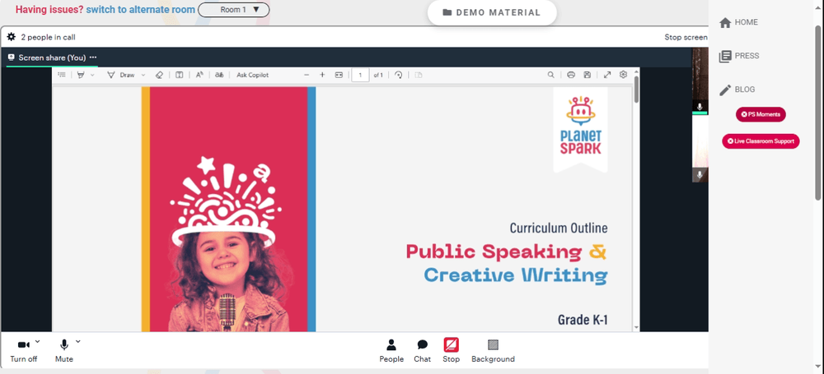
Task: Open the Chat panel
Action: pos(422,351)
